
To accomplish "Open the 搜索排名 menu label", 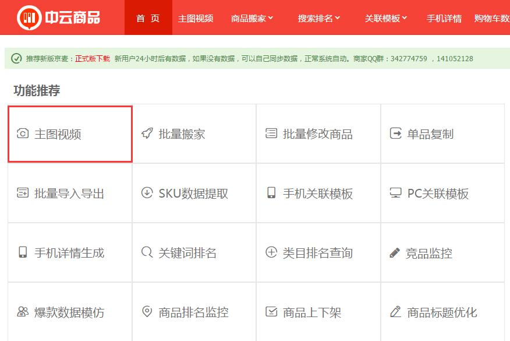I will tap(316, 18).
